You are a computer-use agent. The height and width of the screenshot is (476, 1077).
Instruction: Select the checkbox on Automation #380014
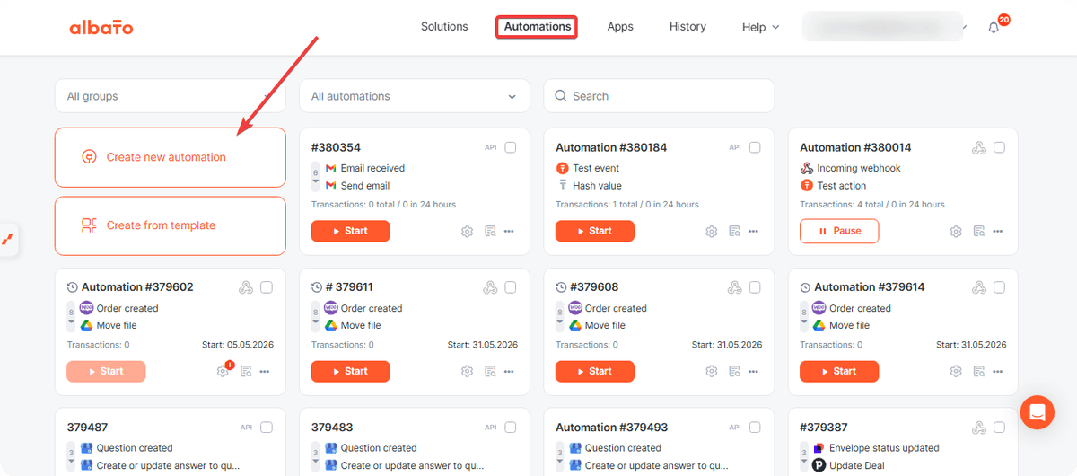tap(999, 147)
